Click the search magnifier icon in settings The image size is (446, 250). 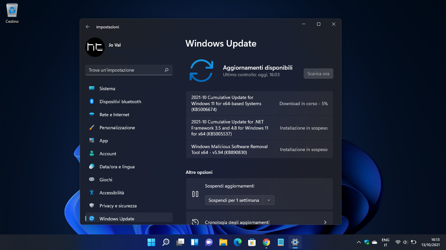point(167,70)
